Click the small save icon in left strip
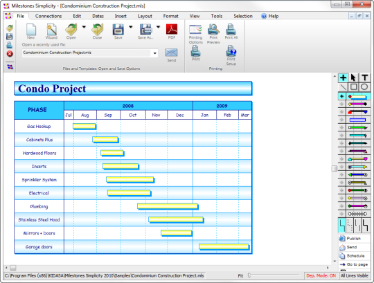The image size is (374, 283). (10, 37)
